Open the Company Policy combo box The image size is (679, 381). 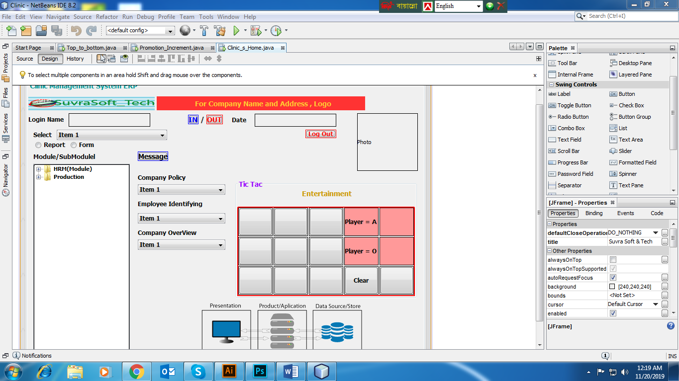pyautogui.click(x=181, y=190)
